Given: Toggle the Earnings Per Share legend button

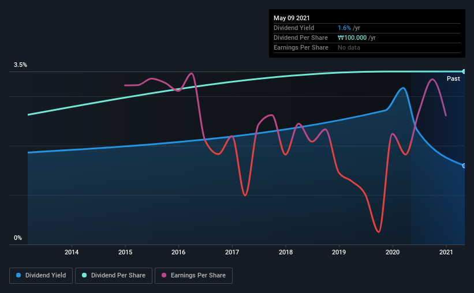Looking at the screenshot, I should point(193,276).
